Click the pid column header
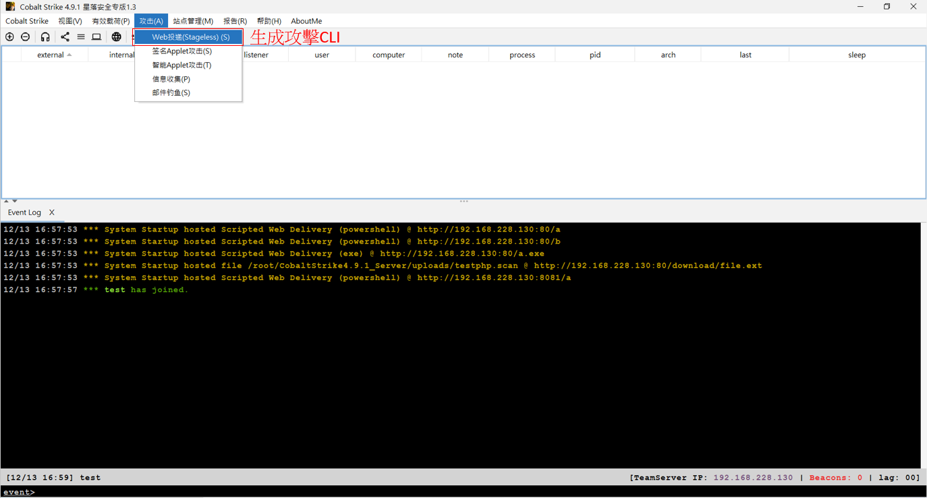The width and height of the screenshot is (927, 498). tap(595, 55)
